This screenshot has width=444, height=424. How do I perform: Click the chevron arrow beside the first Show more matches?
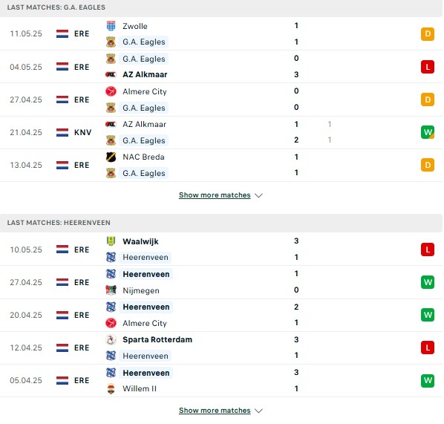click(258, 195)
